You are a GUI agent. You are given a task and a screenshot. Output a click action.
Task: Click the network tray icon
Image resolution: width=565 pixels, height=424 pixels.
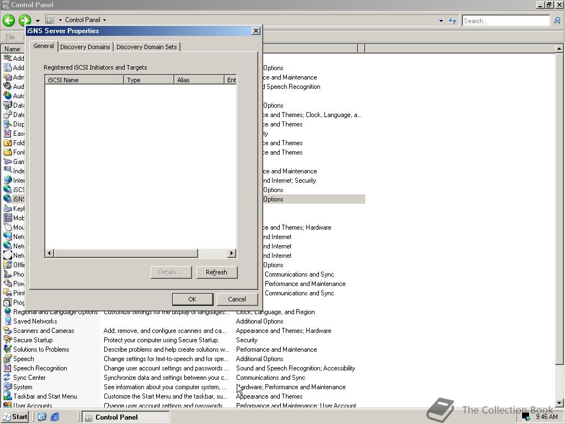click(526, 417)
